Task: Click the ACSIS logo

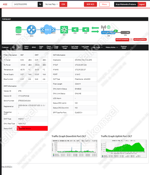Action: 5,4
